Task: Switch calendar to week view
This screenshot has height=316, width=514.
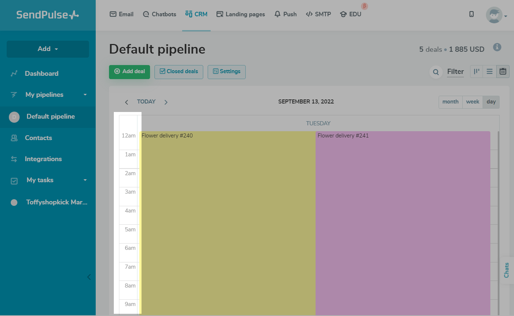Action: 473,102
